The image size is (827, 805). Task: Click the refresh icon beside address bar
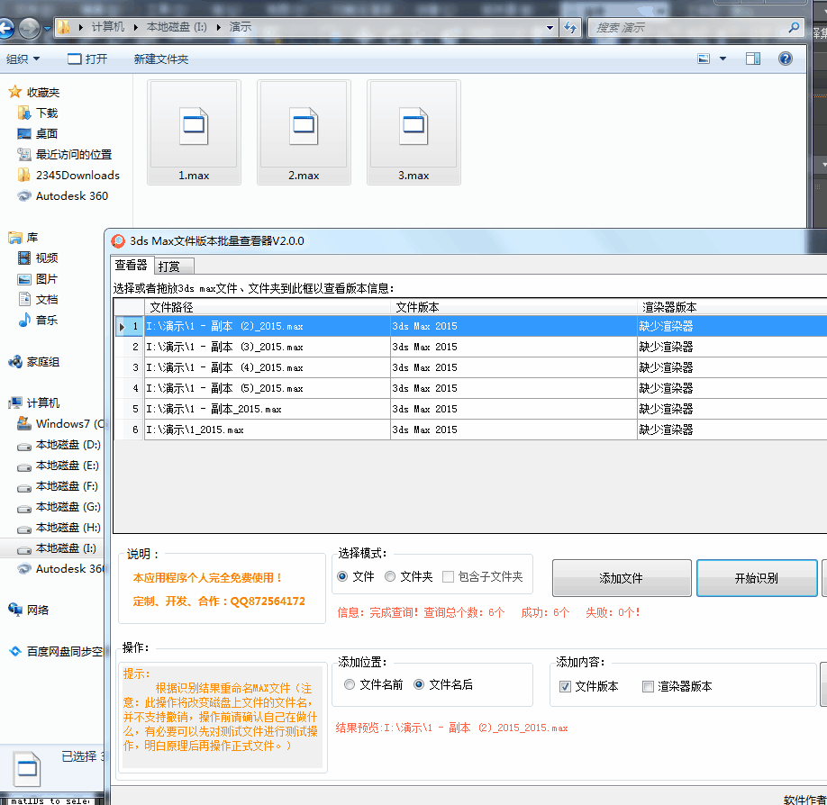click(x=570, y=28)
